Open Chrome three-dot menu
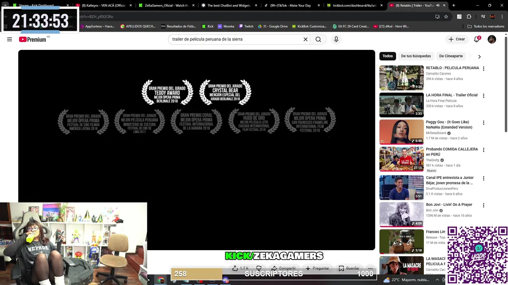The width and height of the screenshot is (508, 285). click(x=502, y=17)
